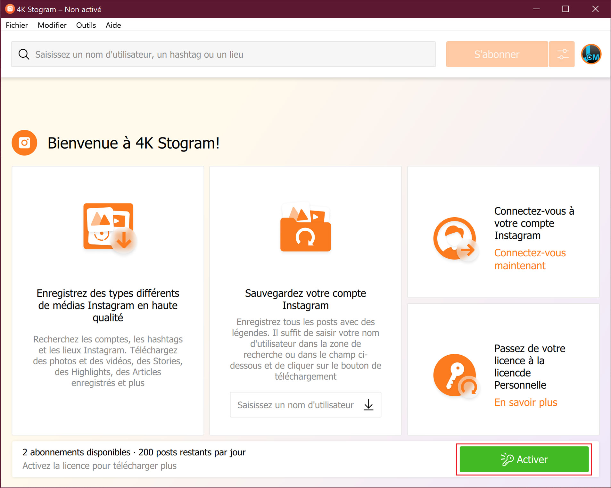Open the Modifier menu
The image size is (611, 488).
click(52, 25)
